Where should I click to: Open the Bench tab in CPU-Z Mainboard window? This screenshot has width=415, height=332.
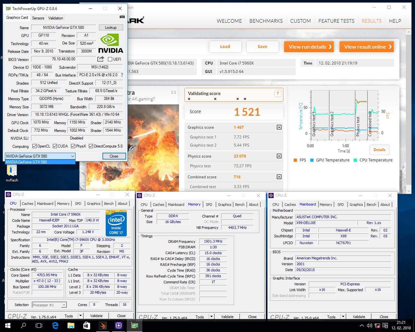[372, 205]
